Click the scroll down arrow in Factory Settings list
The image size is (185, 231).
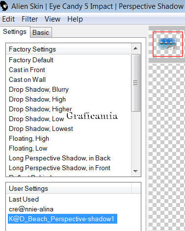click(x=135, y=171)
